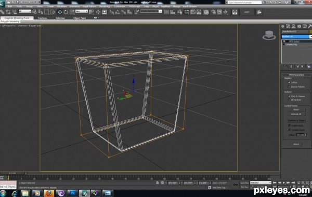Screen dimensions: 312x197
Task: Enable the Lattice display checkbox
Action: click(289, 82)
